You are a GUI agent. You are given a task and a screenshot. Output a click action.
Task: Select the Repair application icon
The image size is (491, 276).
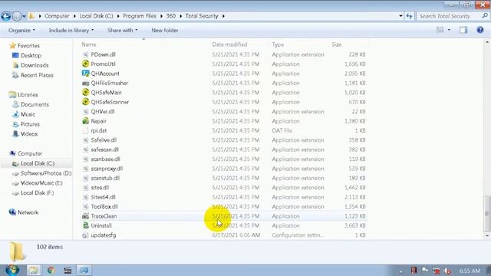coord(85,121)
